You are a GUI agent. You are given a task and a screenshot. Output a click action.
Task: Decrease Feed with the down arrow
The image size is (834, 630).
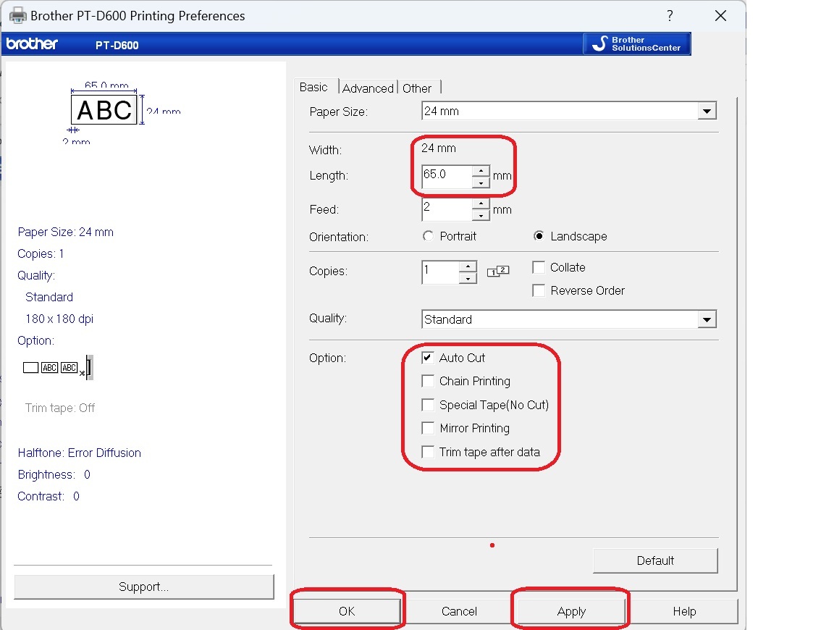click(481, 216)
